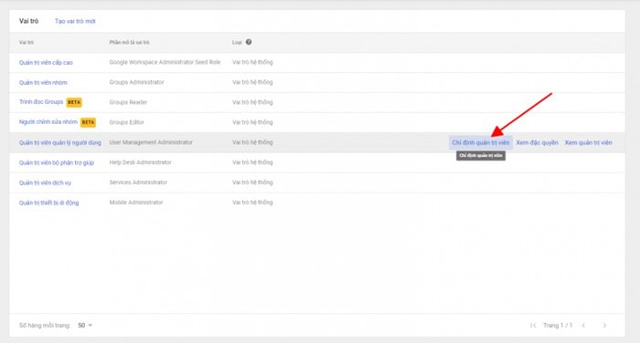Click Vai trò hệ thống in Mobile Administrator row
Viewport: 640px width, 343px height.
pos(252,202)
